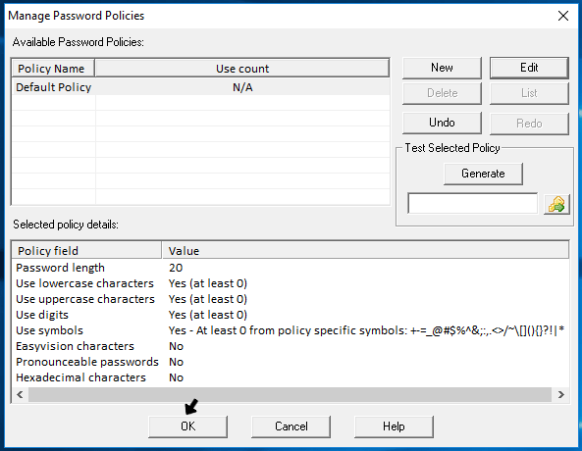Confirm with the OK button
The width and height of the screenshot is (582, 451).
point(187,426)
